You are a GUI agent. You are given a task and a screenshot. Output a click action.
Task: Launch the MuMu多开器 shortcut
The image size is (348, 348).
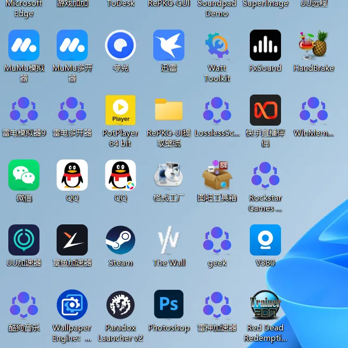coord(72,45)
